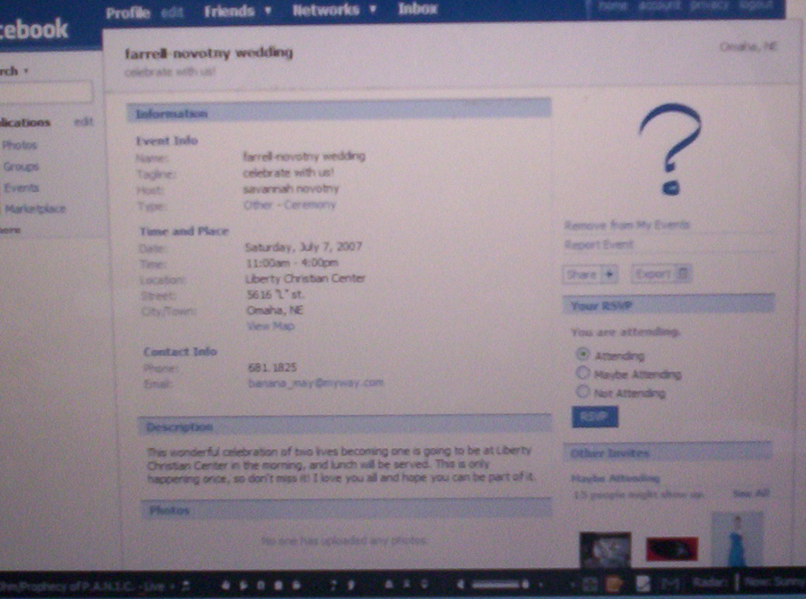
Task: Open the red invitee profile thumbnail
Action: coord(672,549)
